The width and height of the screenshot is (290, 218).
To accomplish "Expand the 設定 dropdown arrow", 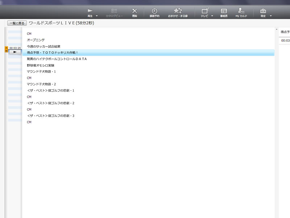I will pos(270,16).
